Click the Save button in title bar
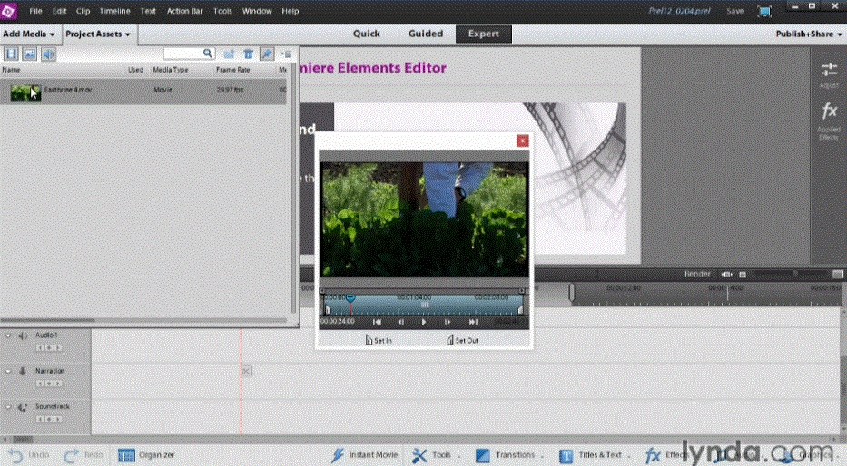This screenshot has height=466, width=847. coord(734,11)
